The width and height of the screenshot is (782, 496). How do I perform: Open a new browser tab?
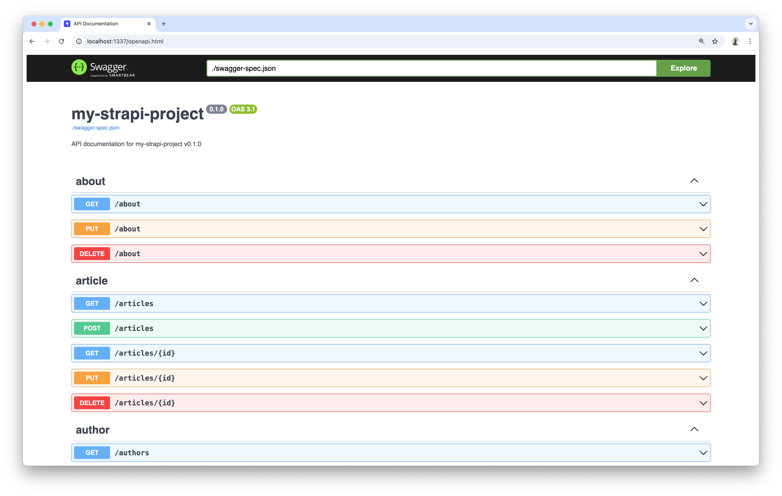point(164,24)
